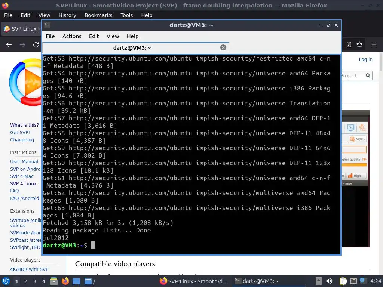This screenshot has width=383, height=287.
Task: Switch to SVP:Linux Firefox window in taskbar
Action: [194, 281]
